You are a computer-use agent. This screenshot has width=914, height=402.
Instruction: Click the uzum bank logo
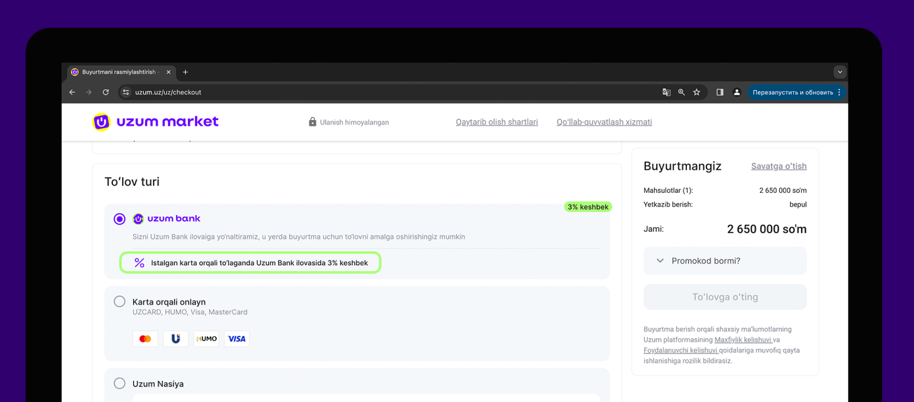tap(167, 219)
